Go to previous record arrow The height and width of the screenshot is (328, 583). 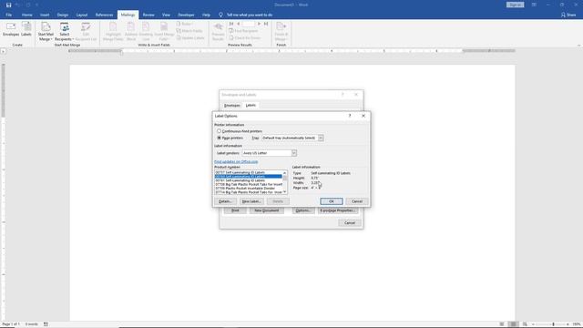(x=239, y=24)
